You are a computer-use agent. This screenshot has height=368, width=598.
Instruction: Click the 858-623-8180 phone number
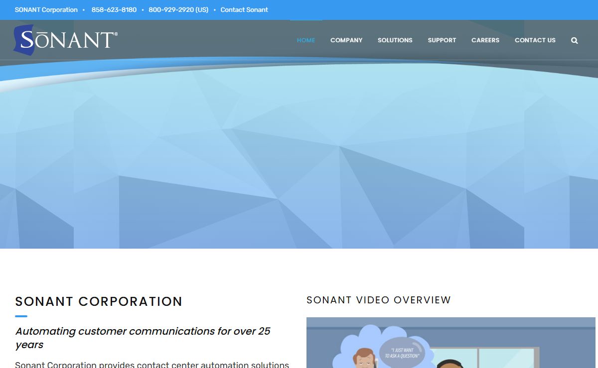114,10
